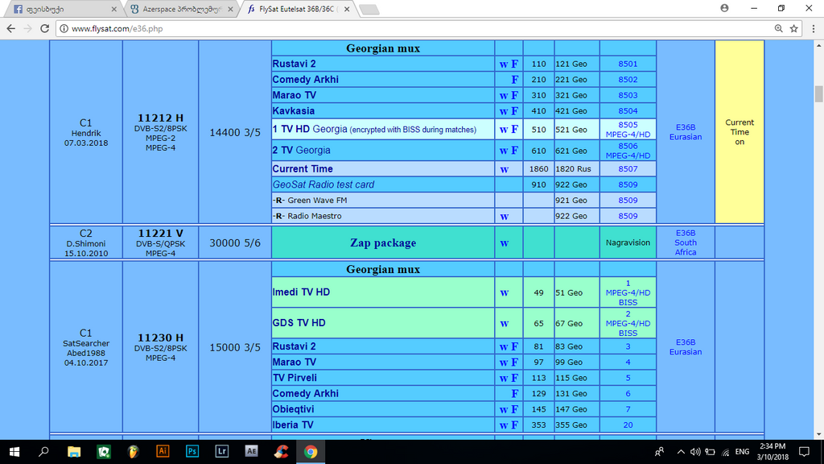Launch After Effects from taskbar
Image resolution: width=824 pixels, height=464 pixels.
coord(251,452)
